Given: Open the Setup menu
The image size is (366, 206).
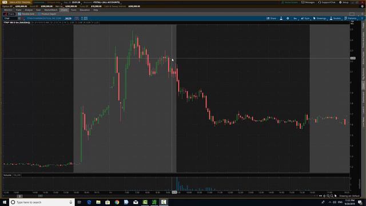Looking at the screenshot, I should coord(344,2).
